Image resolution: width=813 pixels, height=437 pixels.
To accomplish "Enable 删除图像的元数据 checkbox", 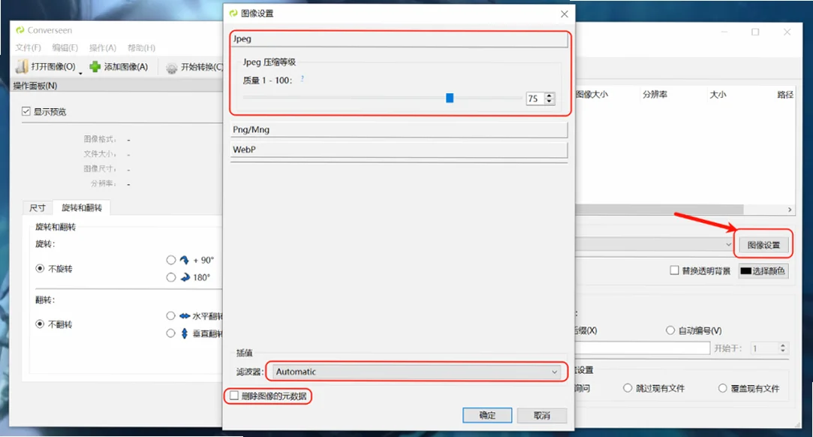I will (x=234, y=396).
